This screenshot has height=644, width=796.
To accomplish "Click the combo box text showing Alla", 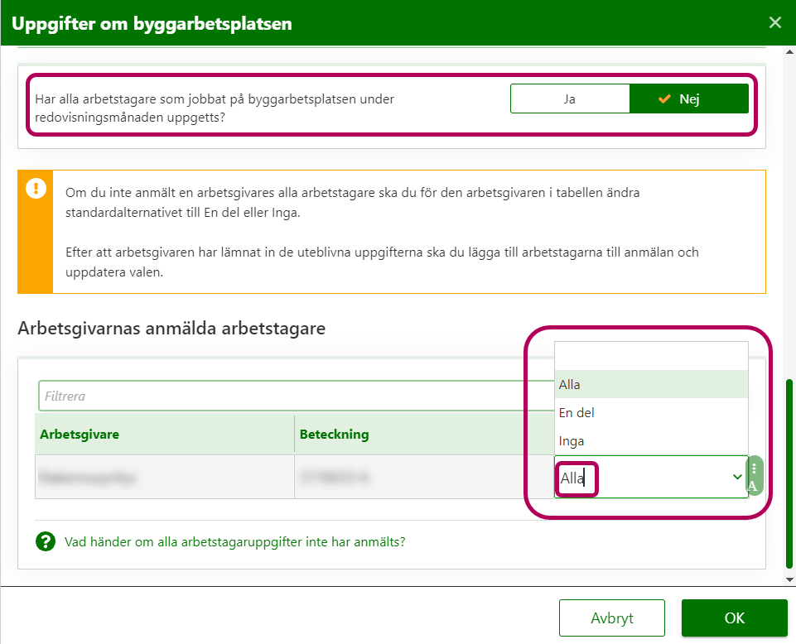I will [x=573, y=478].
